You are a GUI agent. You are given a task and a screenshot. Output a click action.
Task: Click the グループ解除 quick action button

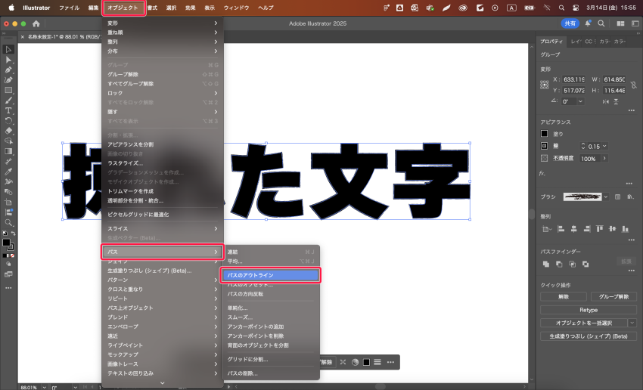point(613,297)
